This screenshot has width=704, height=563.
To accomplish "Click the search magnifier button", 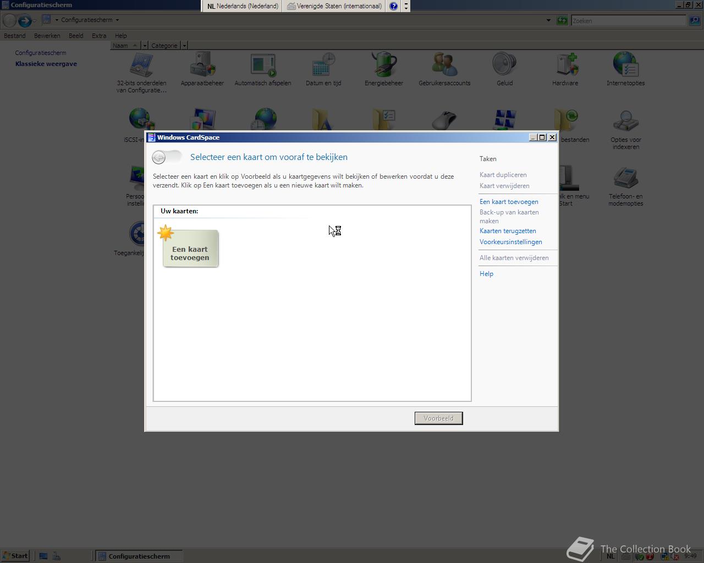I will [694, 20].
